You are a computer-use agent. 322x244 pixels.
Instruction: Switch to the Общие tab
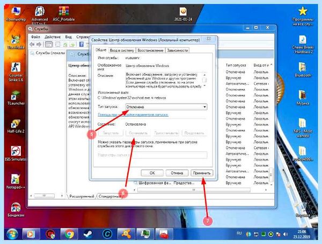click(101, 50)
